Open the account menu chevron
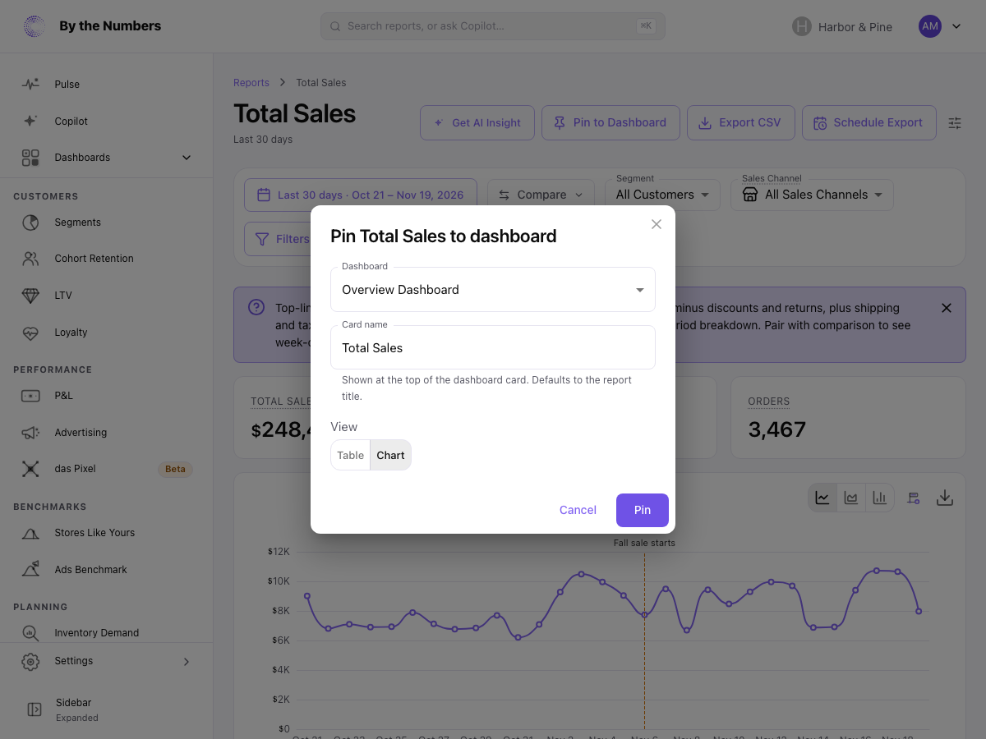Image resolution: width=986 pixels, height=739 pixels. [x=956, y=26]
